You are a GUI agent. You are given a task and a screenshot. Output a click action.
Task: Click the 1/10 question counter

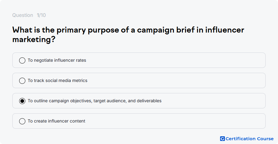(41, 15)
